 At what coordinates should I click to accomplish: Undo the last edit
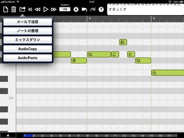(84, 10)
